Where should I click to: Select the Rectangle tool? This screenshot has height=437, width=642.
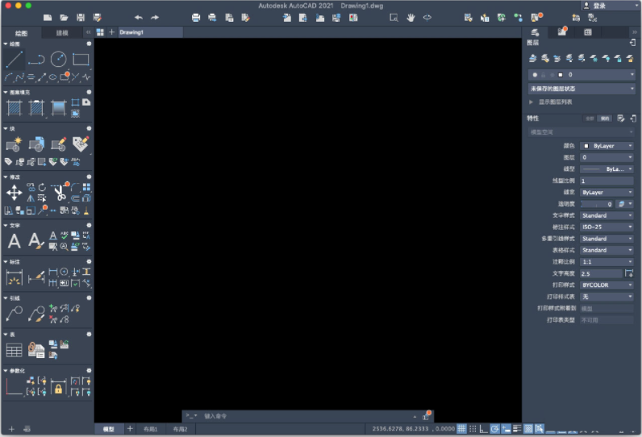(81, 60)
